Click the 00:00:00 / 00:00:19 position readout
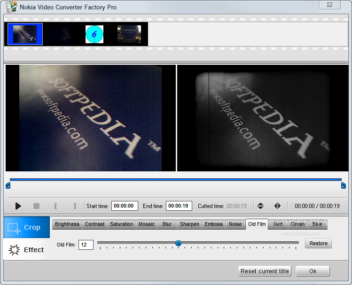 (317, 206)
